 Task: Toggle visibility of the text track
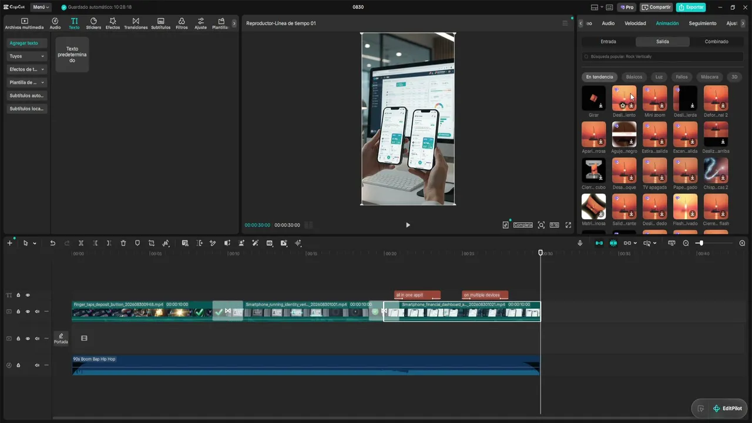click(x=28, y=295)
